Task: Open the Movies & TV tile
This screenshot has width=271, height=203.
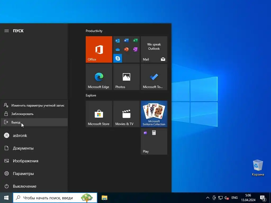Action: point(126,114)
